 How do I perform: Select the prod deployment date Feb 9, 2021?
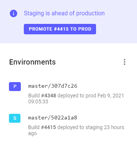[111, 96]
